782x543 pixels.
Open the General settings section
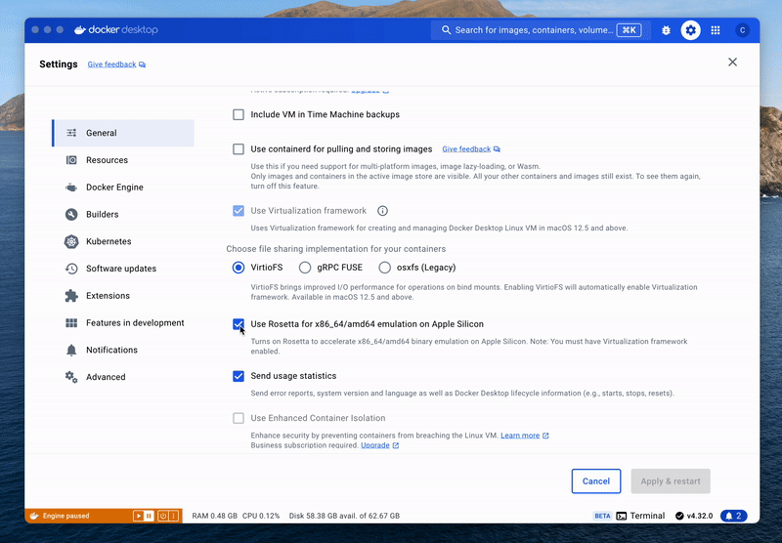[x=123, y=133]
